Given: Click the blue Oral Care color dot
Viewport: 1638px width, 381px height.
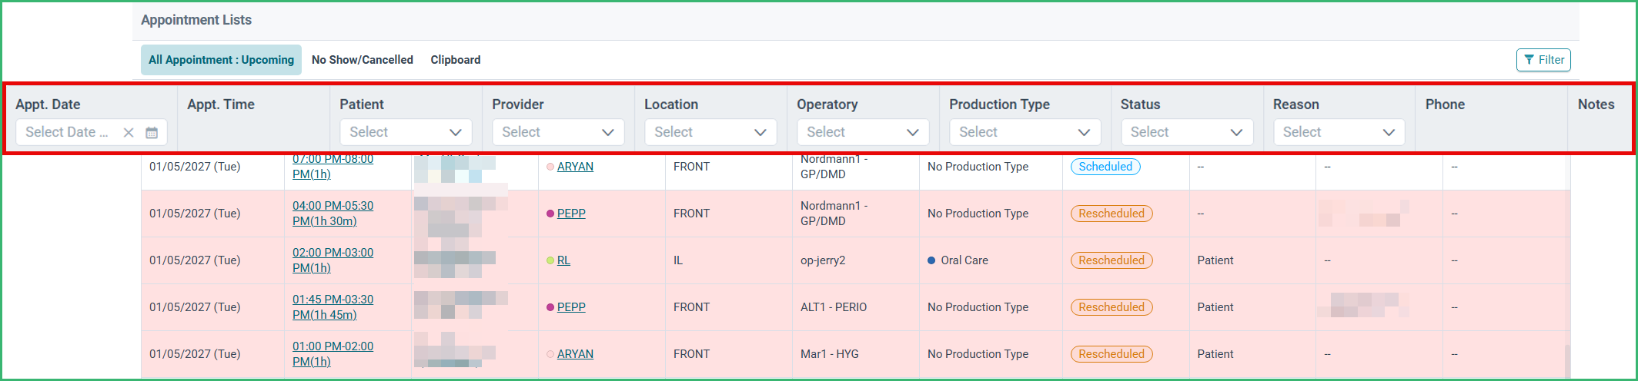Looking at the screenshot, I should (x=931, y=260).
